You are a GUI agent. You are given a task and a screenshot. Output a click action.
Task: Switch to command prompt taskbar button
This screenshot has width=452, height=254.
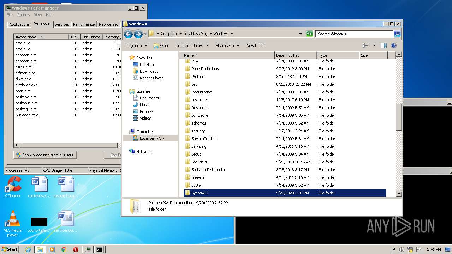[100, 249]
